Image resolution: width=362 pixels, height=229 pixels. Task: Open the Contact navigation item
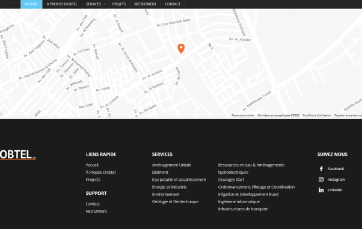(x=173, y=4)
